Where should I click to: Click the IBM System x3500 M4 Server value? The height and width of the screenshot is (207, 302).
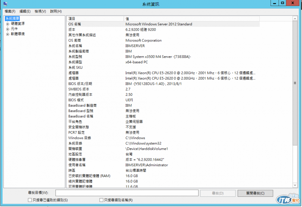click(158, 57)
